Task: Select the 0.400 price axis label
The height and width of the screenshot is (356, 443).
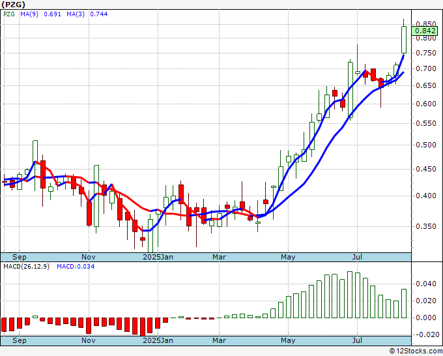Action: [426, 196]
